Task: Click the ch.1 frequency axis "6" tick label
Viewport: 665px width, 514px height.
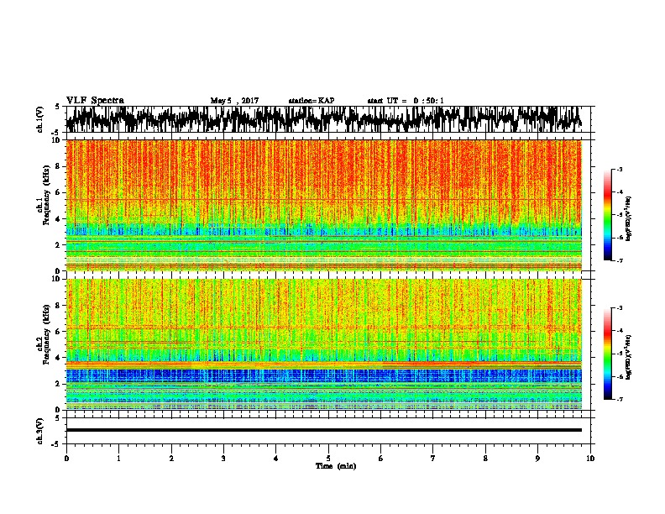Action: click(59, 193)
